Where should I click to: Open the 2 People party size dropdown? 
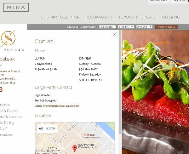(144, 27)
